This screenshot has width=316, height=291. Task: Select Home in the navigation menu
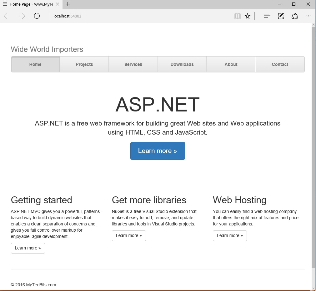coord(35,64)
